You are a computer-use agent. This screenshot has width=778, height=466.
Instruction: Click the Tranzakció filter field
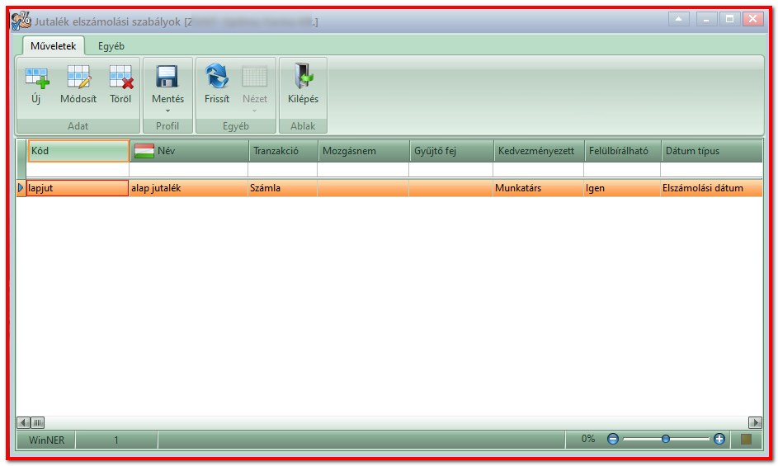pos(283,170)
